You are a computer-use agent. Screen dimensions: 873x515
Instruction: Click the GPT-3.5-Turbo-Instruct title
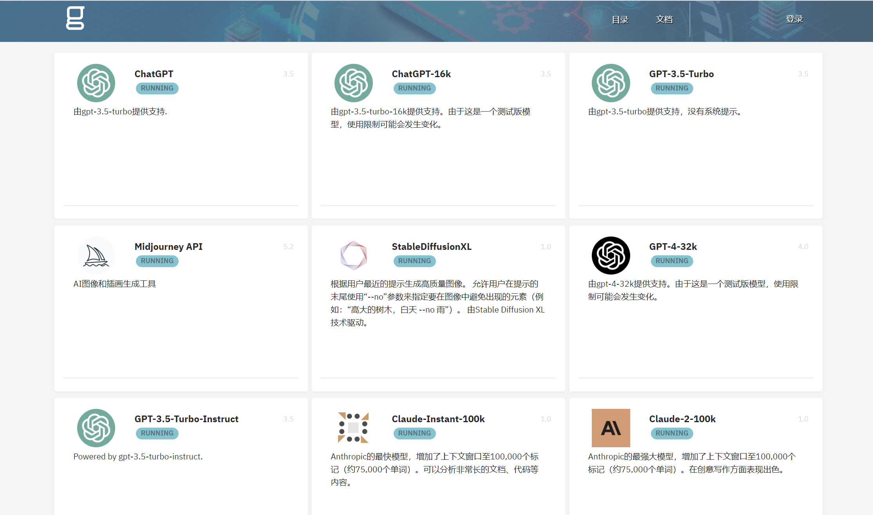tap(186, 419)
